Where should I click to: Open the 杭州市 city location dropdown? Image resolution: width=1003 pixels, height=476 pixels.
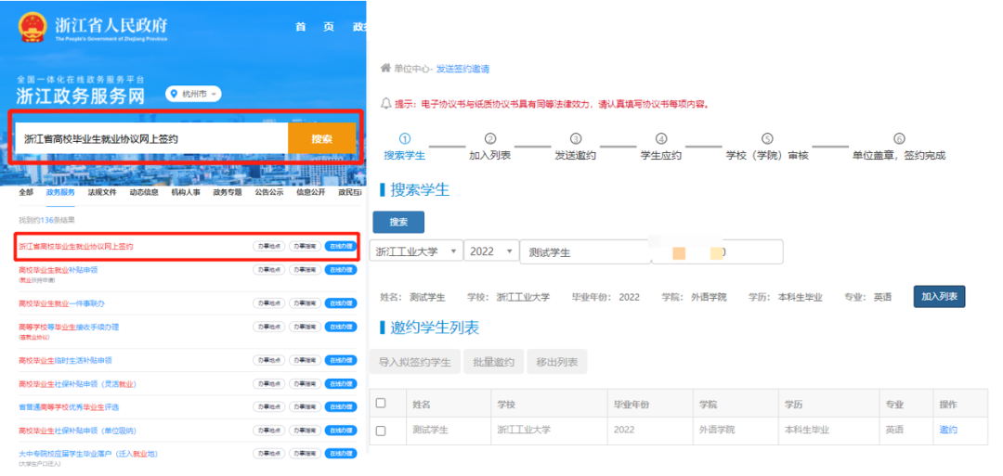[x=194, y=94]
